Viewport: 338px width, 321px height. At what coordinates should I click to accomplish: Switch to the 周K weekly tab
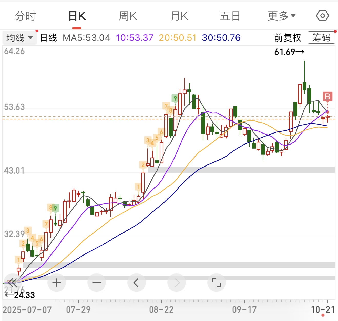[x=128, y=16]
